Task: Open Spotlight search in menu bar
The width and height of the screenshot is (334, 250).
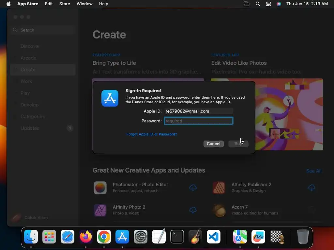Action: point(258,4)
